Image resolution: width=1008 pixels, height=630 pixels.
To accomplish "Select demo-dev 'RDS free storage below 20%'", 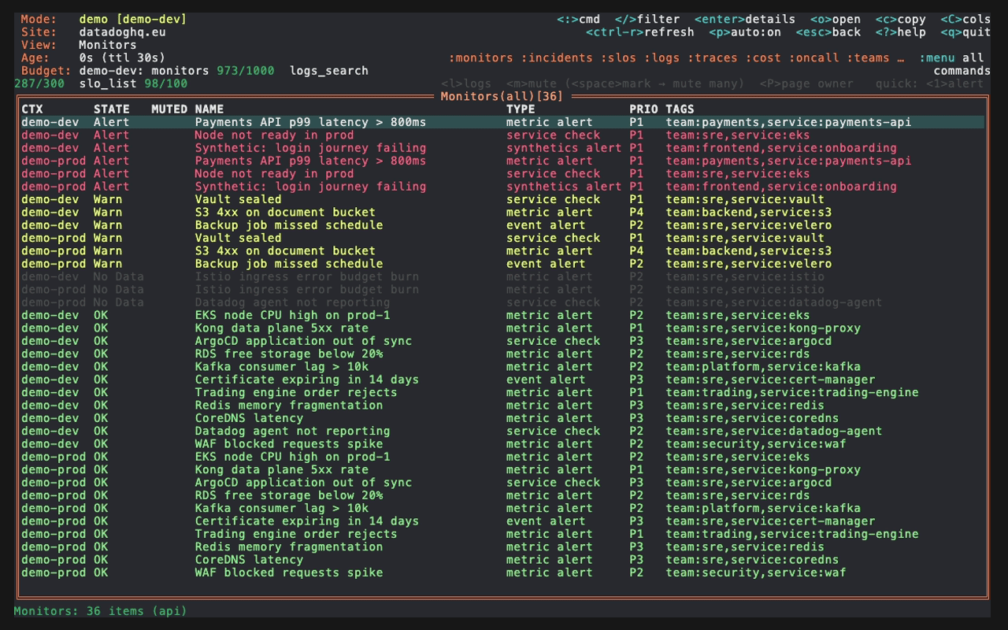I will coord(502,354).
